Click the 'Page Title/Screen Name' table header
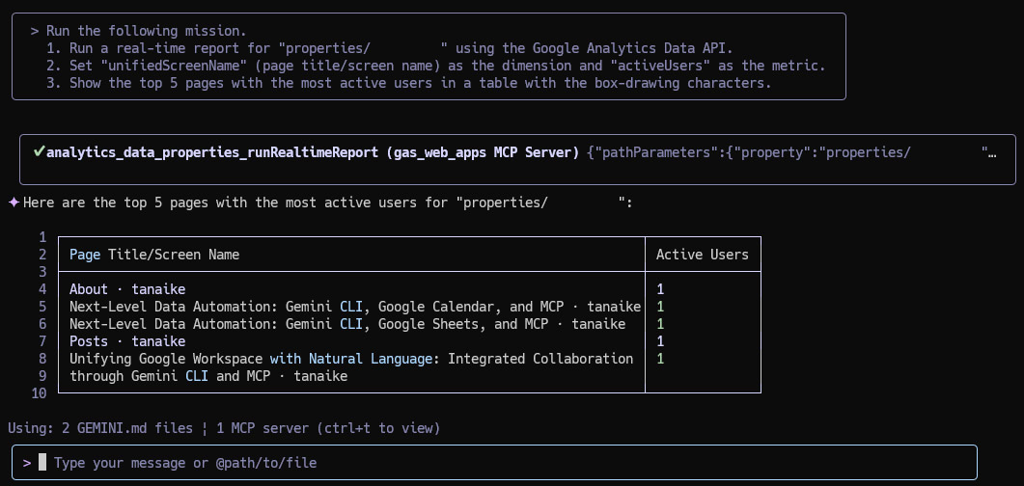The image size is (1024, 486). 154,255
